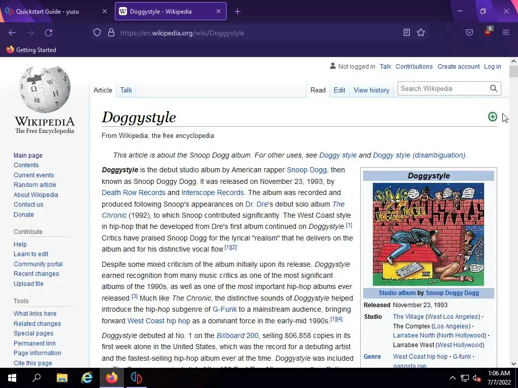Image resolution: width=518 pixels, height=388 pixels.
Task: Open uBlock Origin extension icon
Action: click(x=488, y=32)
